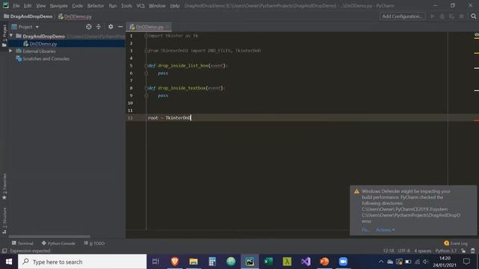Open project panel settings gear
Image resolution: width=479 pixels, height=269 pixels.
coord(111,27)
